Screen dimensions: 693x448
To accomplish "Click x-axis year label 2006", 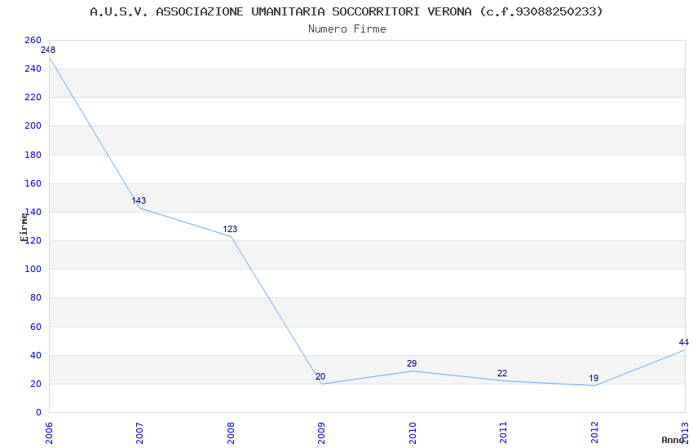I will coord(49,433).
